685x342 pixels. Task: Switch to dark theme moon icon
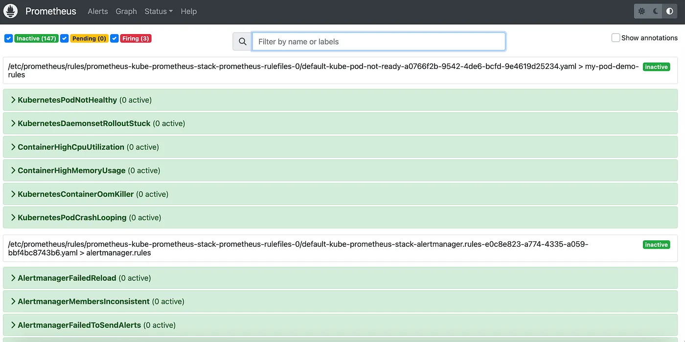coord(656,11)
